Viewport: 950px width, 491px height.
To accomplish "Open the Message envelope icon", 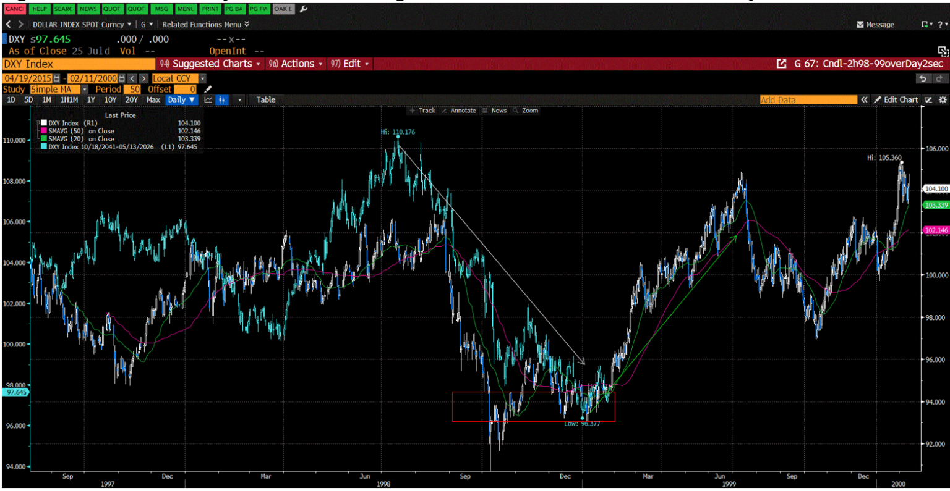I will point(861,25).
